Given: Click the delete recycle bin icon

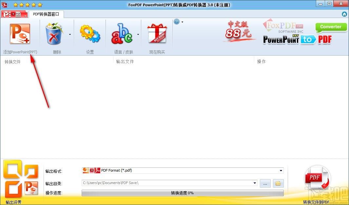Looking at the screenshot, I should tap(54, 34).
